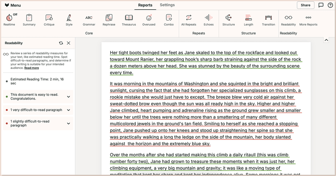Open the Realtime report

pos(9,20)
